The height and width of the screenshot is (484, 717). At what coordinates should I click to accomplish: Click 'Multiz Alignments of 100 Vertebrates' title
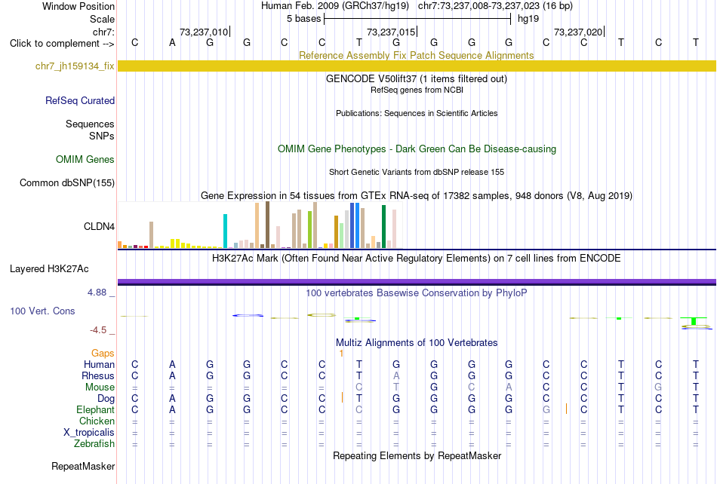[417, 342]
